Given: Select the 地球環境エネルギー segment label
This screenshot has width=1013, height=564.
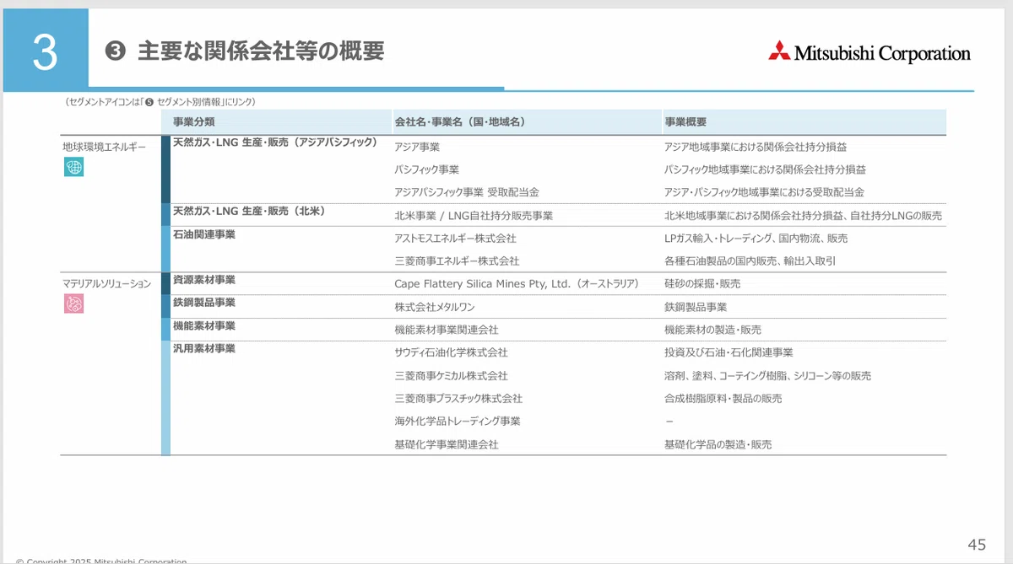Looking at the screenshot, I should coord(105,147).
